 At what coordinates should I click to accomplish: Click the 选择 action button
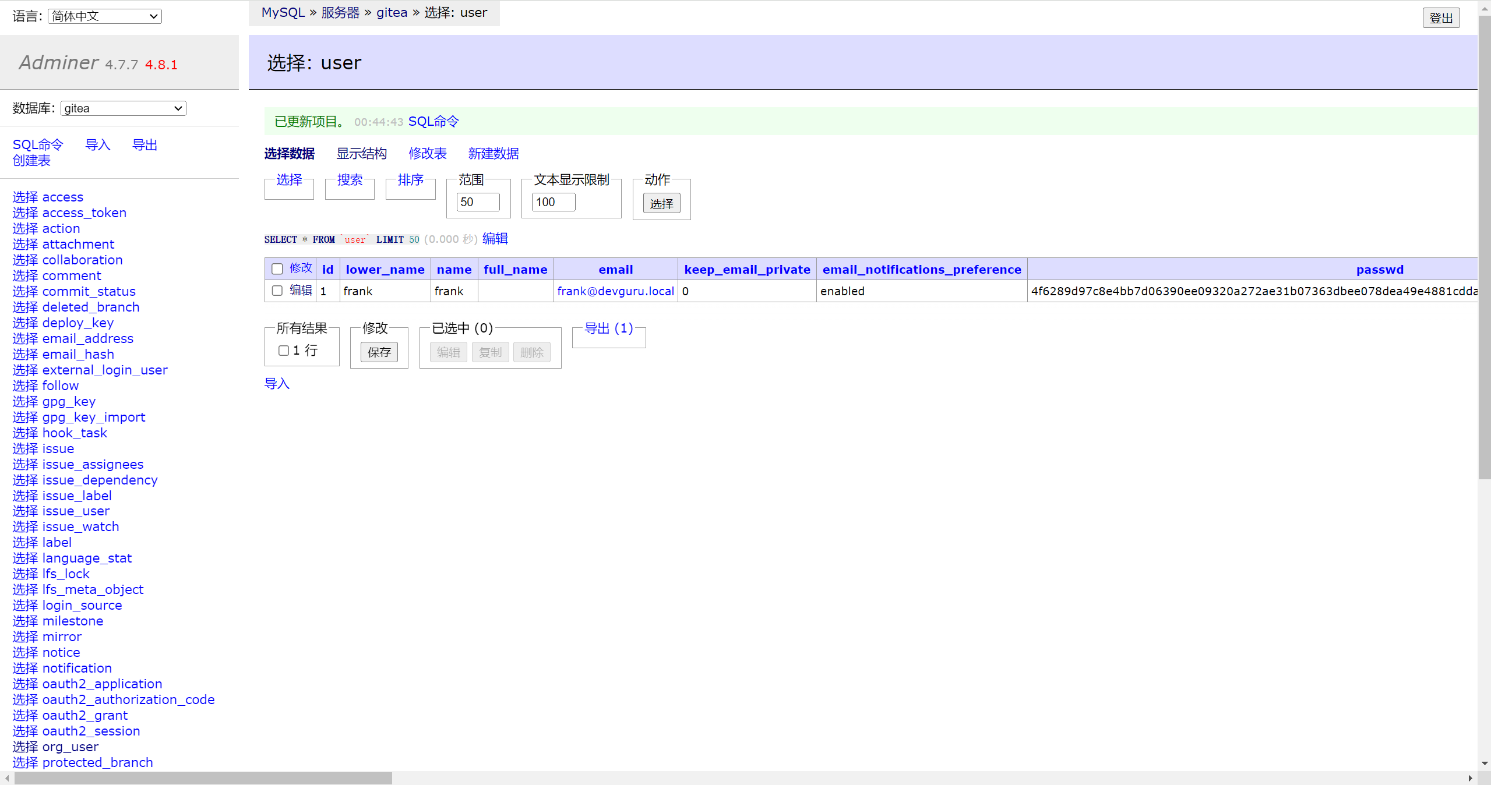pyautogui.click(x=661, y=204)
